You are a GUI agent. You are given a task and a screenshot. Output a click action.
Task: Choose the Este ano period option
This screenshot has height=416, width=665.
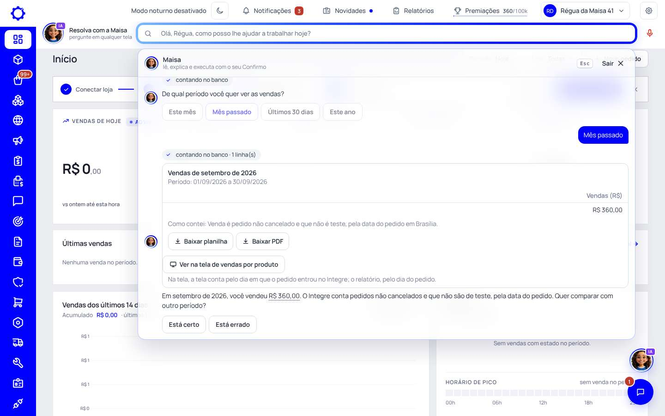(343, 112)
